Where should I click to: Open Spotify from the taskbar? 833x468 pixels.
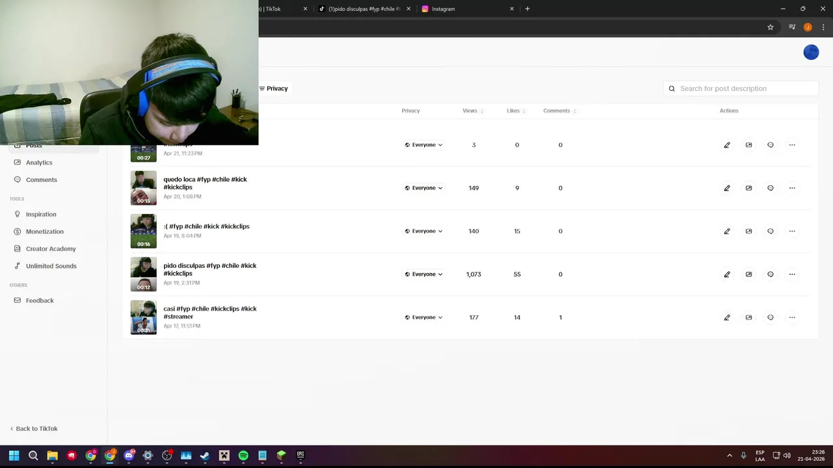point(243,456)
